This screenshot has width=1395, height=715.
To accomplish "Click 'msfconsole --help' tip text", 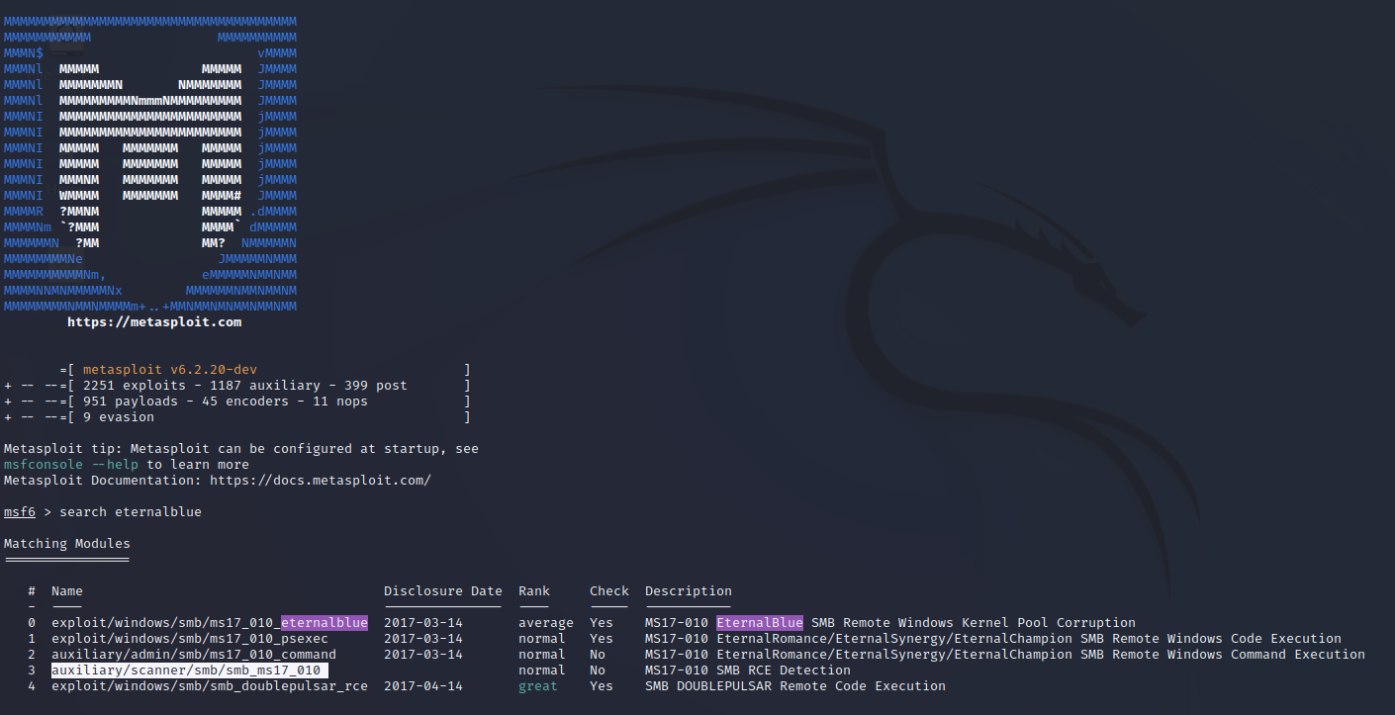I will pyautogui.click(x=71, y=464).
